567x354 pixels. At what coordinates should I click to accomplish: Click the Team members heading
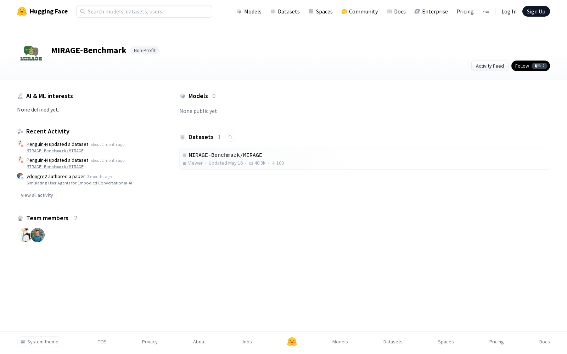pos(47,218)
